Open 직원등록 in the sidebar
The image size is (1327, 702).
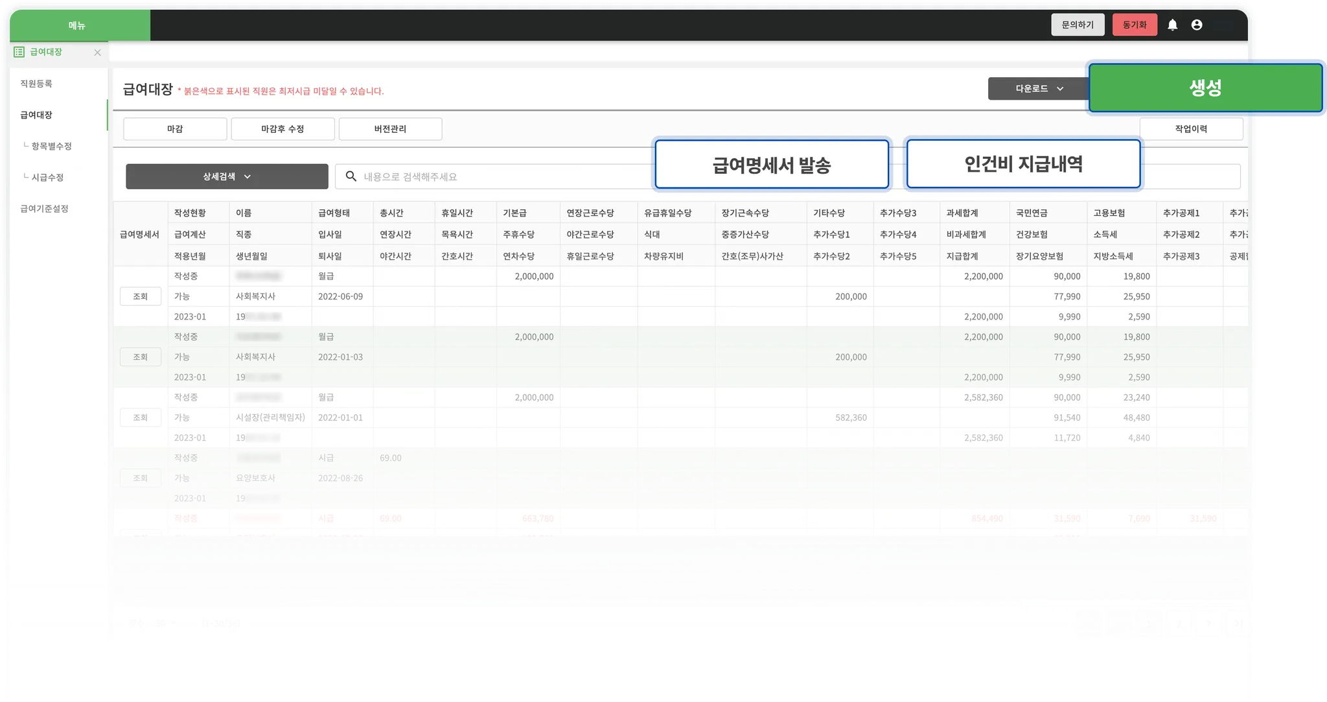point(36,84)
